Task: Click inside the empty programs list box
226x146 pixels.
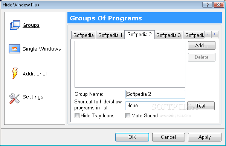Action: click(130, 64)
